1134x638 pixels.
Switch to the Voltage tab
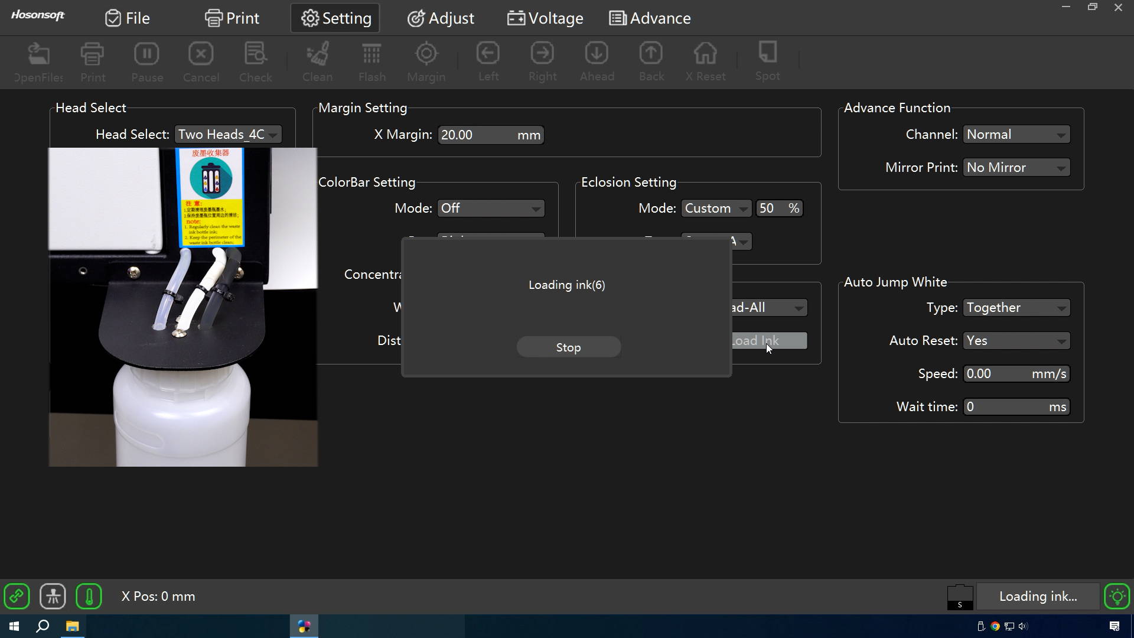pyautogui.click(x=545, y=18)
